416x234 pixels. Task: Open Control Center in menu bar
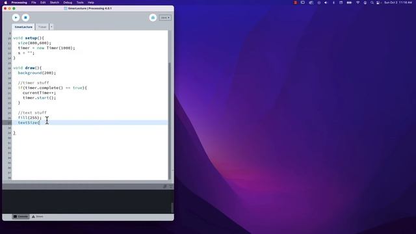pos(378,3)
